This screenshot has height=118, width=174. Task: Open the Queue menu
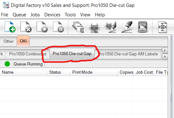point(19,15)
